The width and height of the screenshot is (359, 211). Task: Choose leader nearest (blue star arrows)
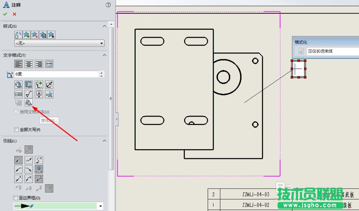point(39,169)
